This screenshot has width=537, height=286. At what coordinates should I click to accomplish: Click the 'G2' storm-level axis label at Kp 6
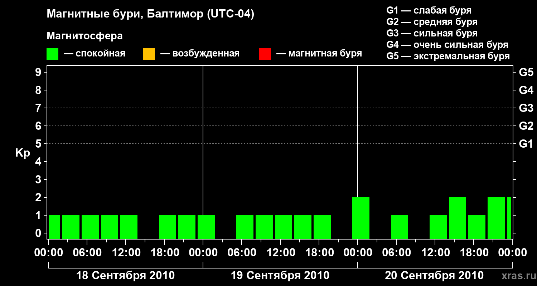tap(526, 126)
